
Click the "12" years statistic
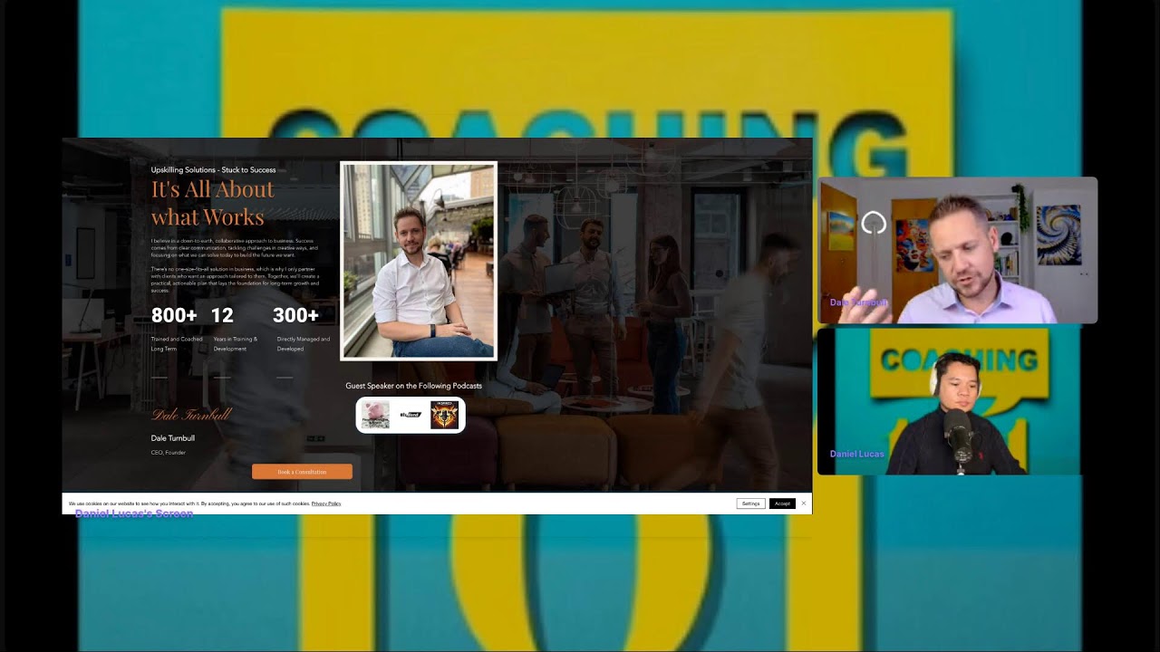point(222,315)
